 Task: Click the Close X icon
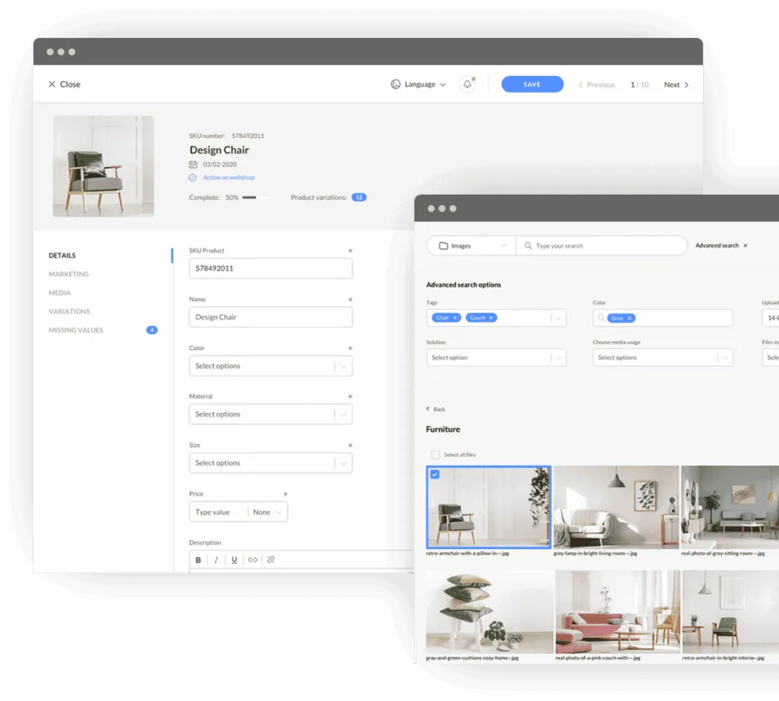[x=52, y=84]
